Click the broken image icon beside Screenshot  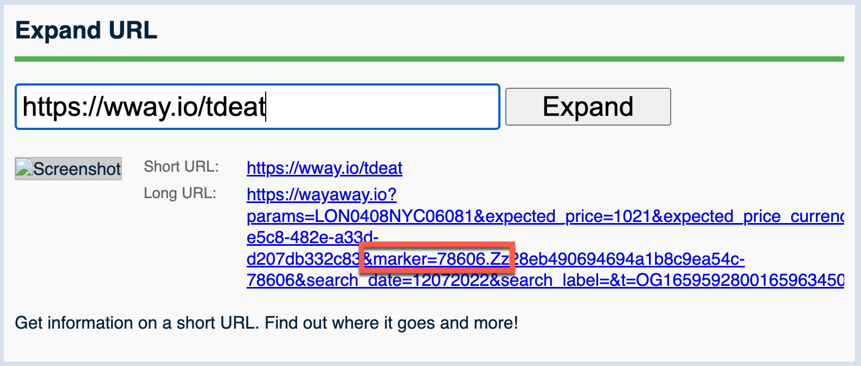24,168
